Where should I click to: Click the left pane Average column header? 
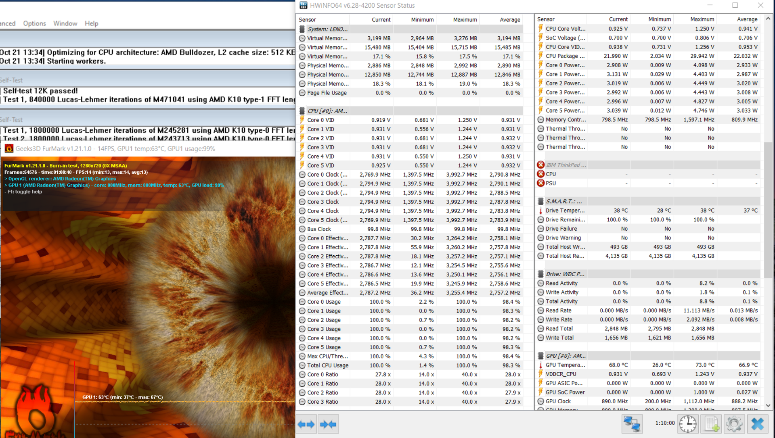point(501,19)
